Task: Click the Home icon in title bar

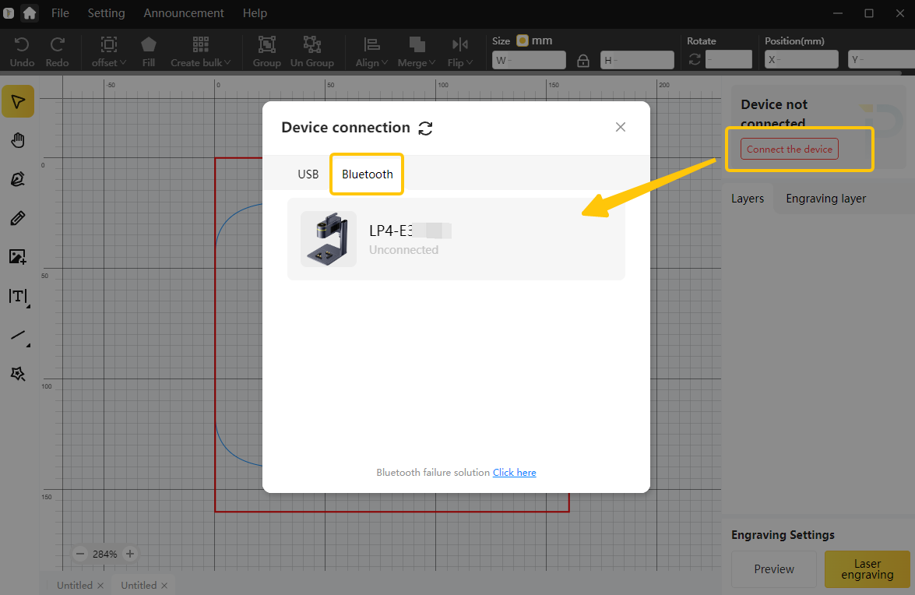Action: tap(30, 13)
